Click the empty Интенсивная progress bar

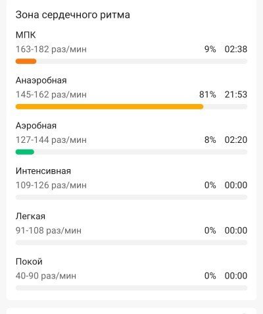131,197
